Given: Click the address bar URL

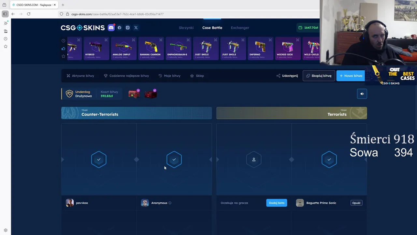Looking at the screenshot, I should tap(117, 14).
